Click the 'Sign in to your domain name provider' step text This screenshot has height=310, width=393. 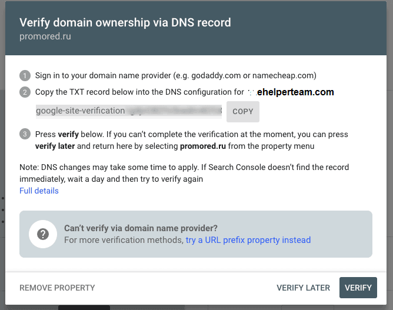[x=176, y=76]
